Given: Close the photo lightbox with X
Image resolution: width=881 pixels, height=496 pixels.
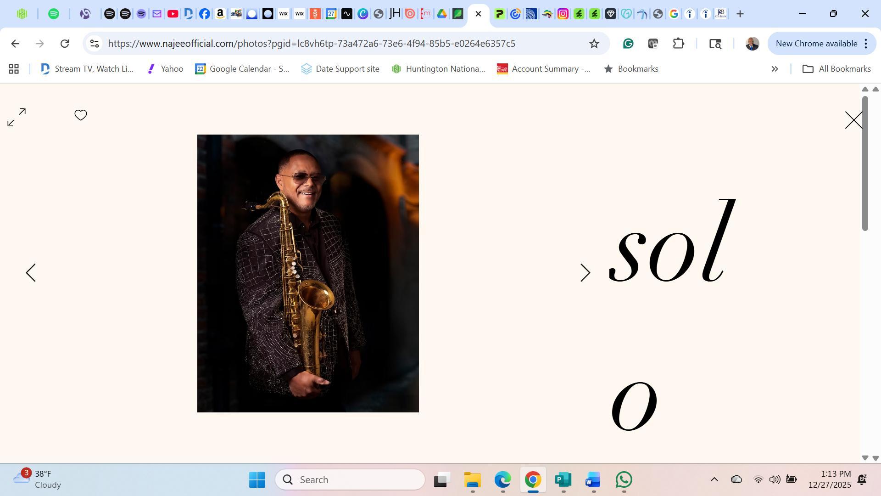Looking at the screenshot, I should 853,120.
